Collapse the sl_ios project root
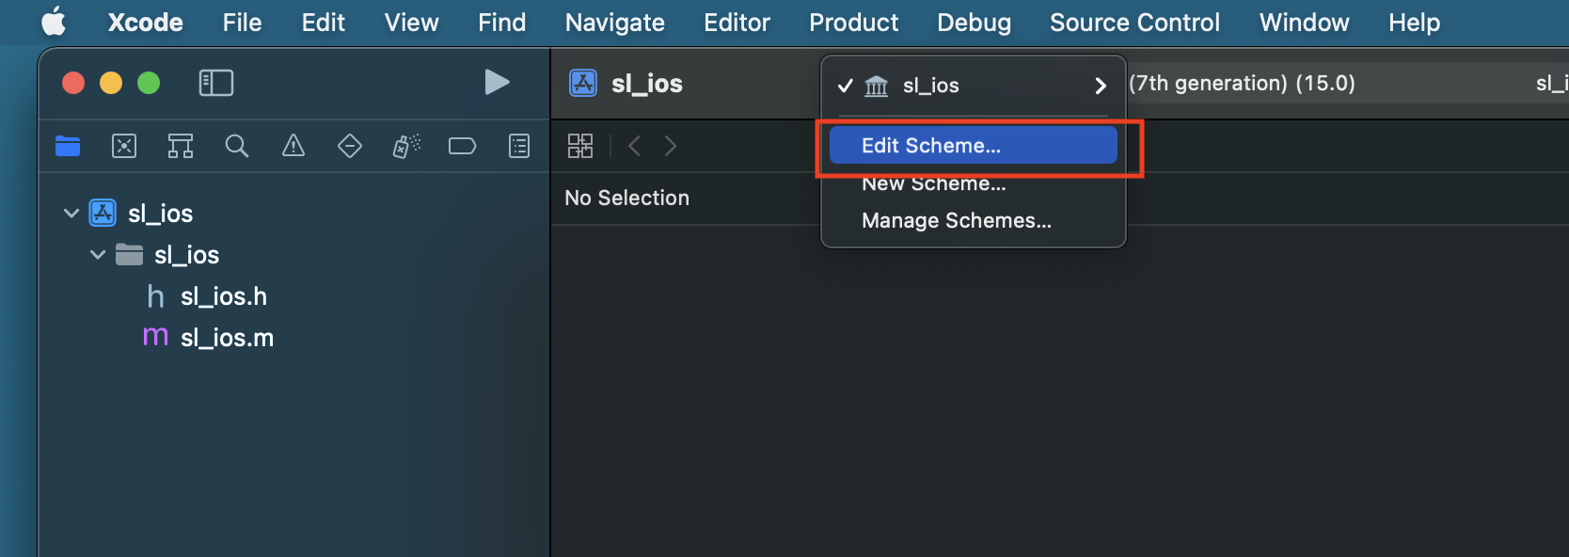Image resolution: width=1569 pixels, height=557 pixels. [71, 214]
